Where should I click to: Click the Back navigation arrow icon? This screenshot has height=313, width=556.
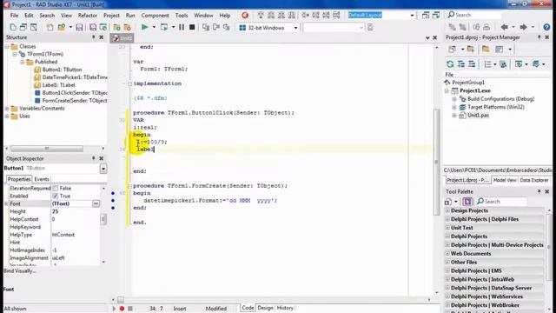[504, 27]
